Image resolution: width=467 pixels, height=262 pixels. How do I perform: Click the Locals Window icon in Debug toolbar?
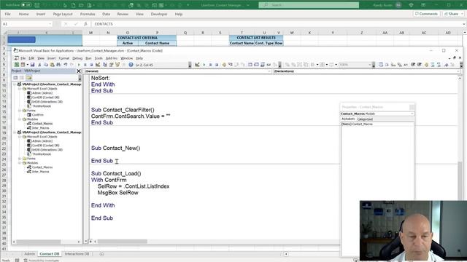click(250, 65)
